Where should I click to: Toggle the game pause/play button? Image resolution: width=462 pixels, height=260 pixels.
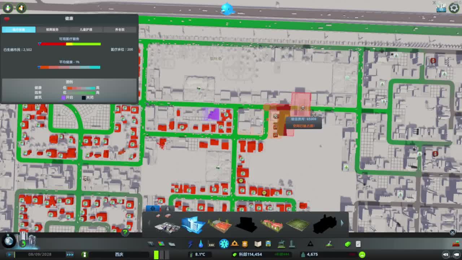(x=10, y=254)
